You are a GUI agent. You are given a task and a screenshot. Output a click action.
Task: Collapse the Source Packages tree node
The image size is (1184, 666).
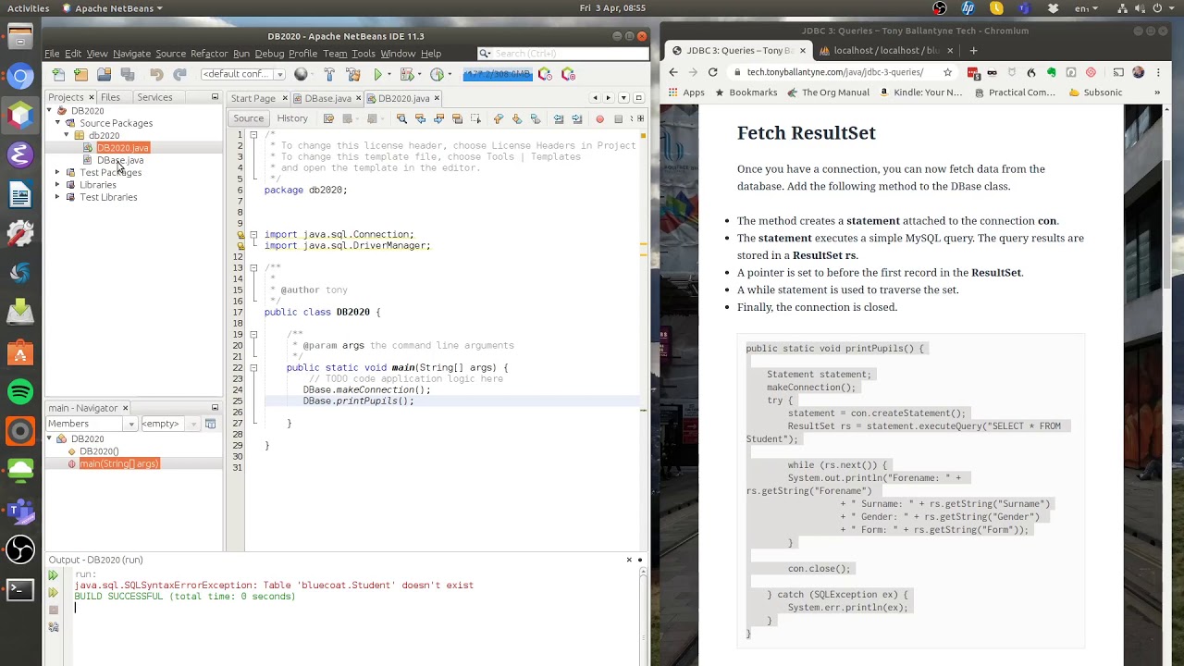click(57, 123)
